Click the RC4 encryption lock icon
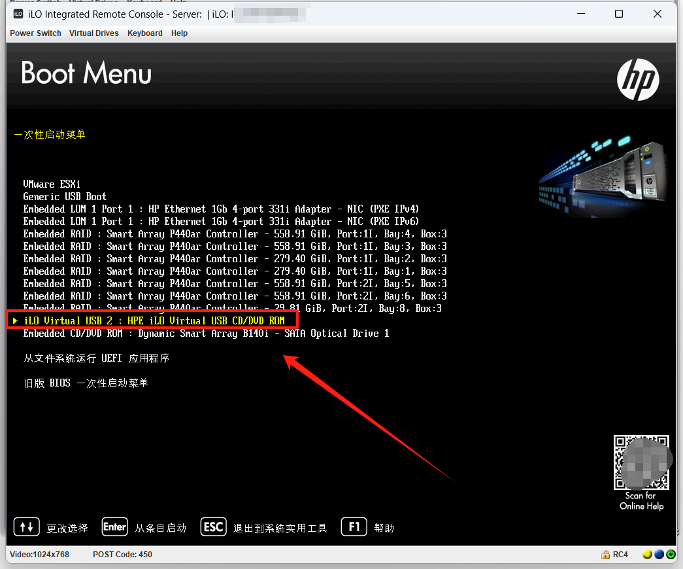 tap(606, 555)
